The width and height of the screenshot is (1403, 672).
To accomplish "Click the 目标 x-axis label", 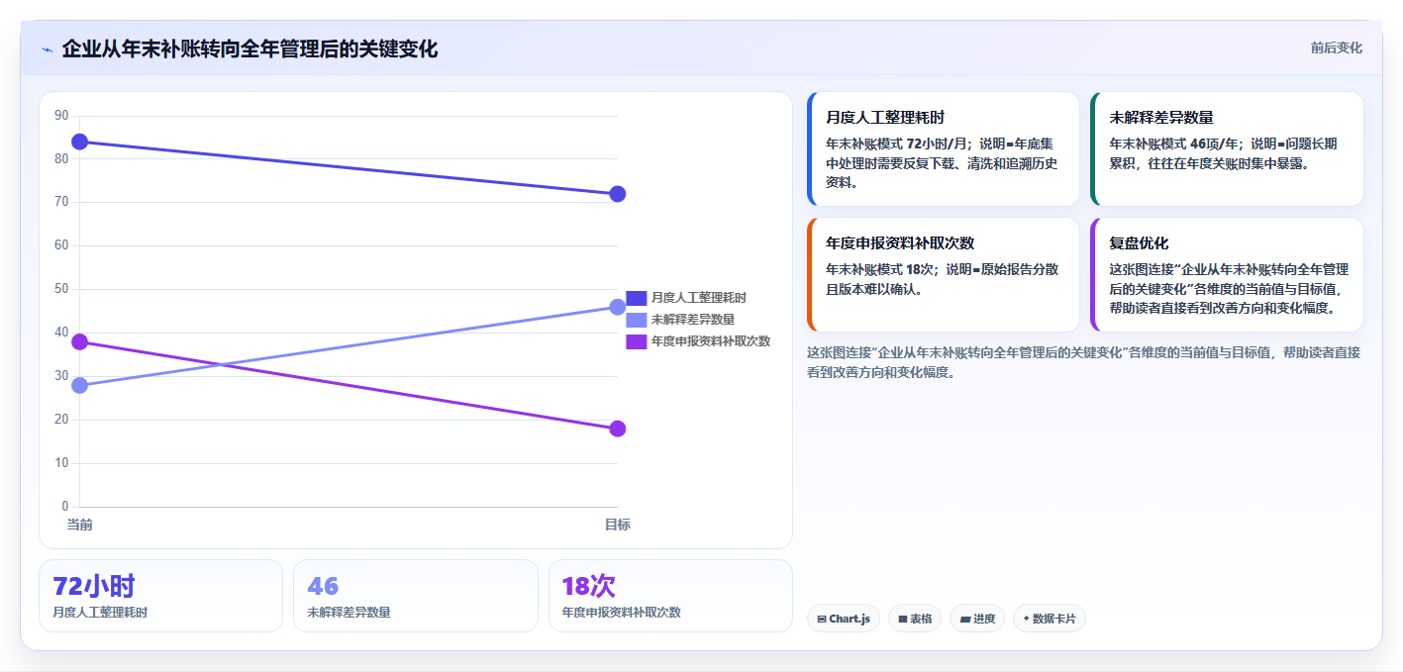I will coord(618,525).
